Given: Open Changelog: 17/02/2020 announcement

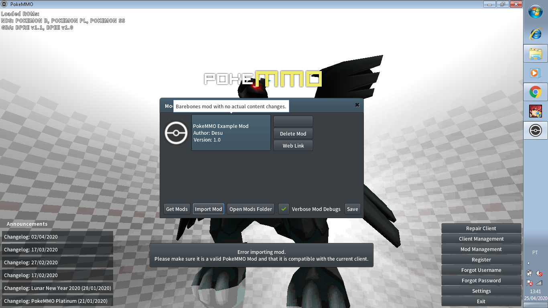Looking at the screenshot, I should click(x=57, y=275).
